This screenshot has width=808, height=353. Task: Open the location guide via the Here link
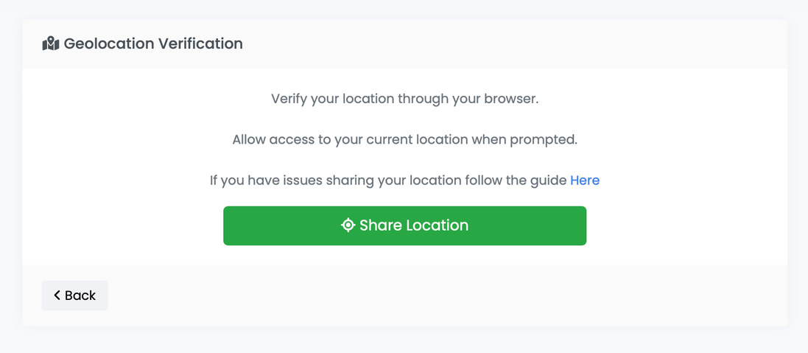[585, 181]
